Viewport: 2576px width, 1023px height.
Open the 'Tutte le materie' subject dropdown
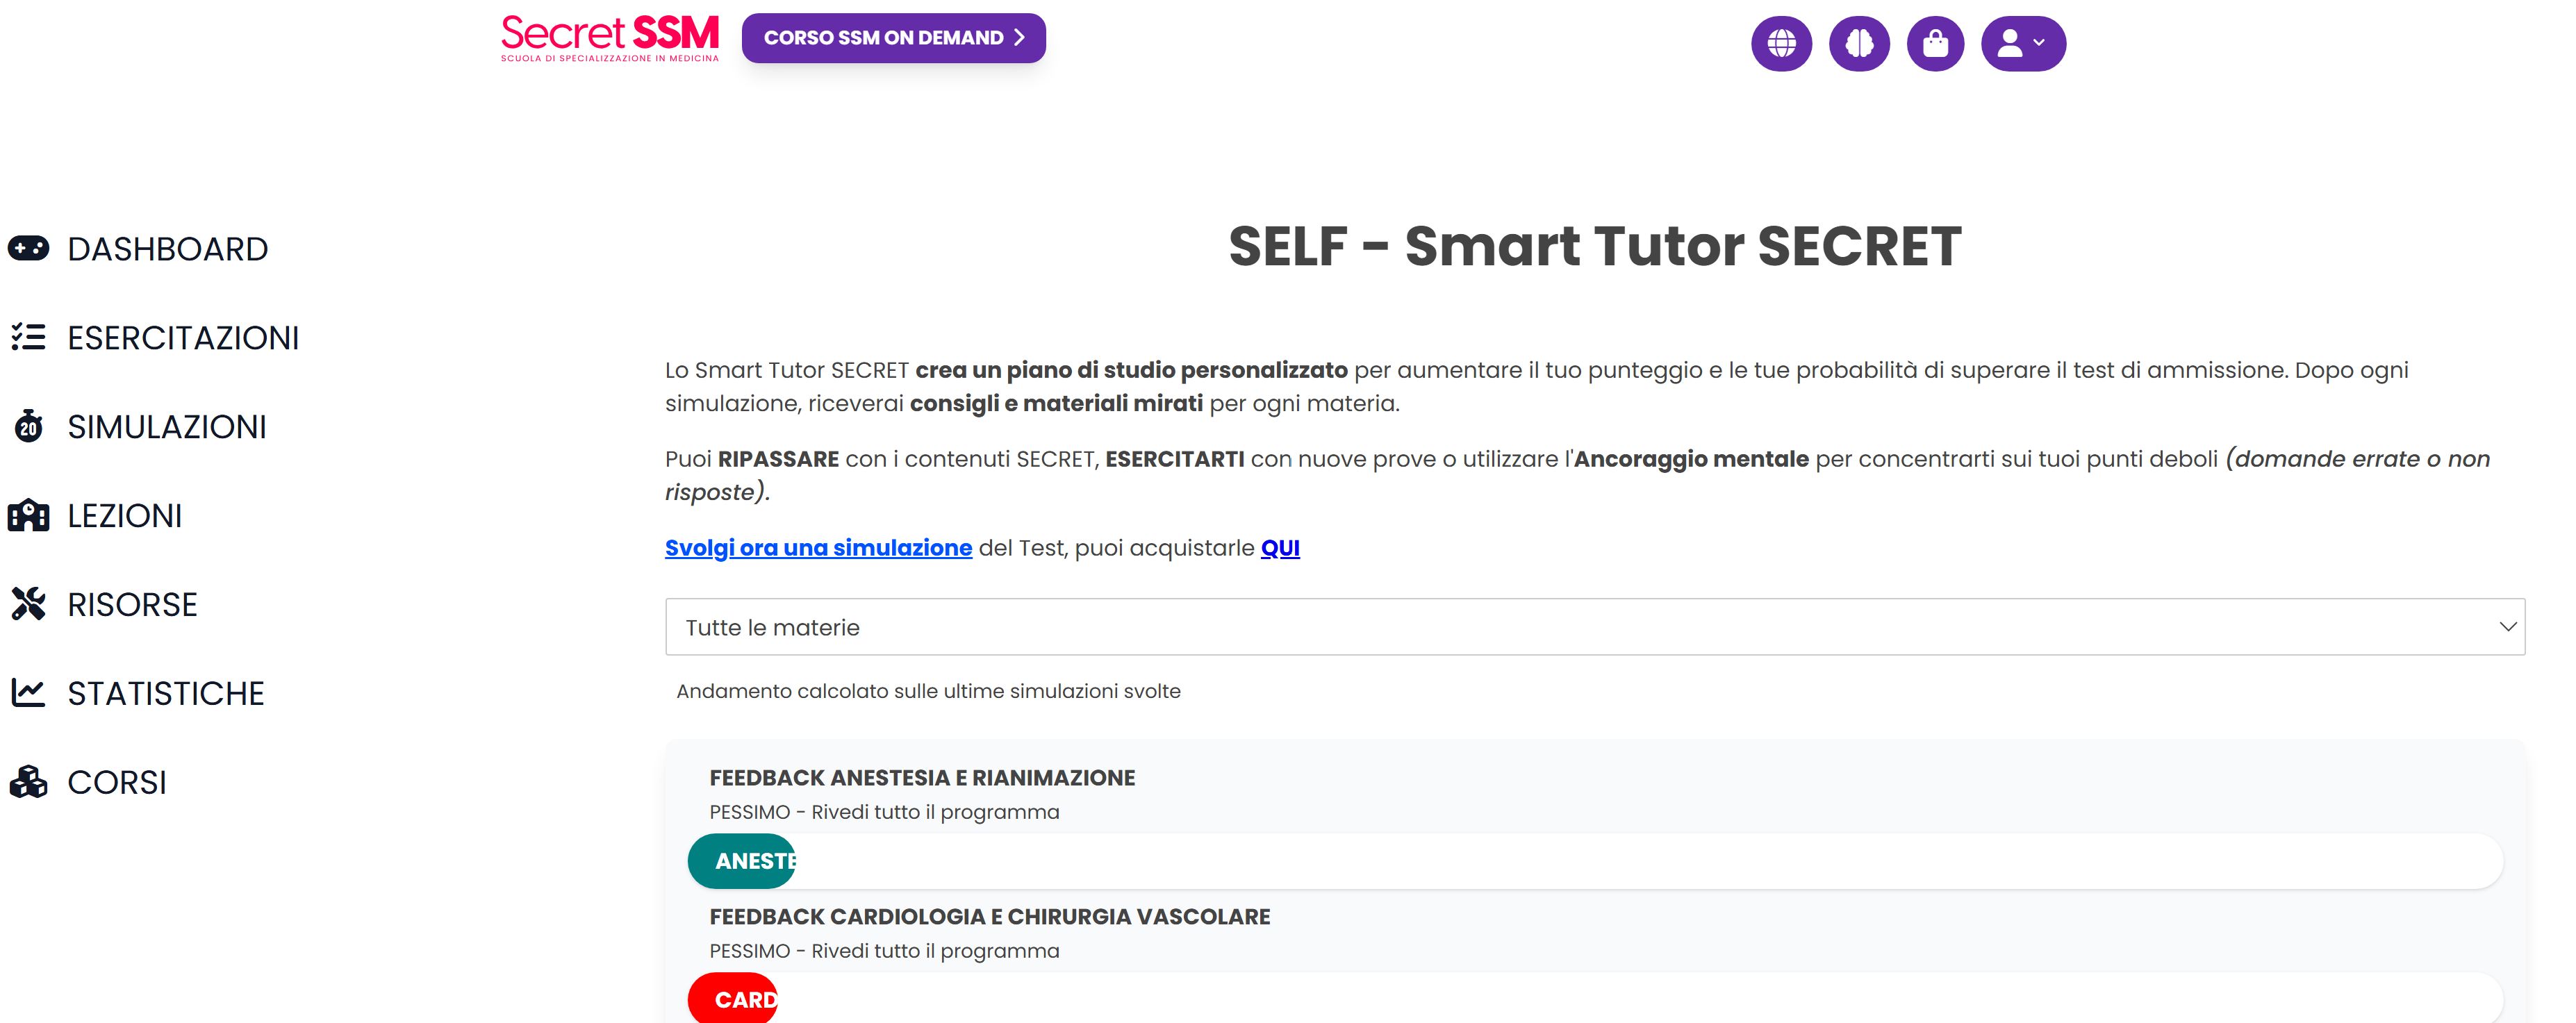tap(1594, 627)
